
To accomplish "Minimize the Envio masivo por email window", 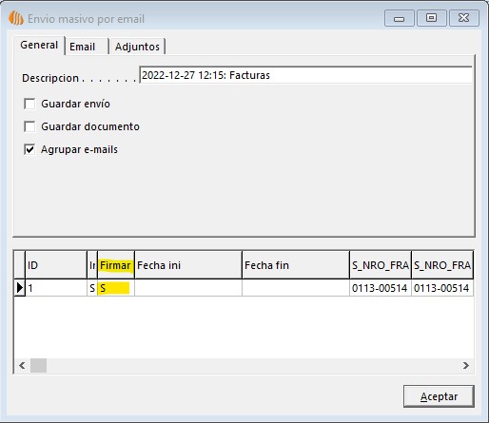I will (399, 18).
